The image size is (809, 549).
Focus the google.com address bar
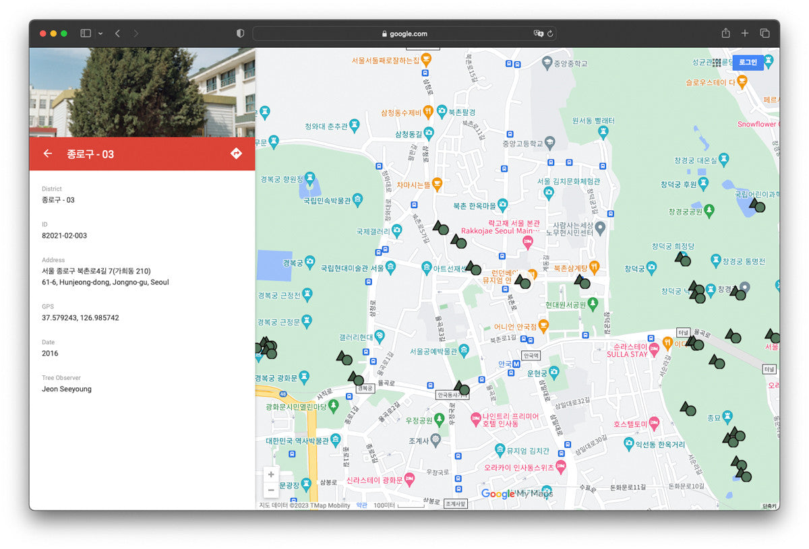[404, 34]
